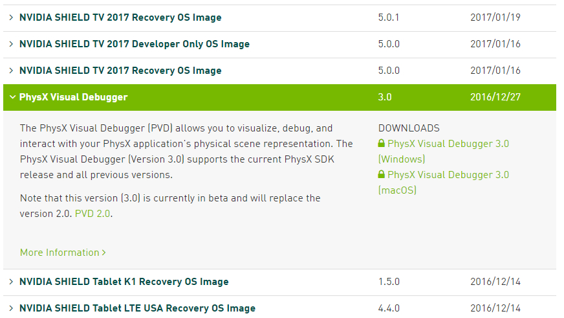The height and width of the screenshot is (318, 564).
Task: Click the PhysX Visual Debugger title
Action: point(73,97)
